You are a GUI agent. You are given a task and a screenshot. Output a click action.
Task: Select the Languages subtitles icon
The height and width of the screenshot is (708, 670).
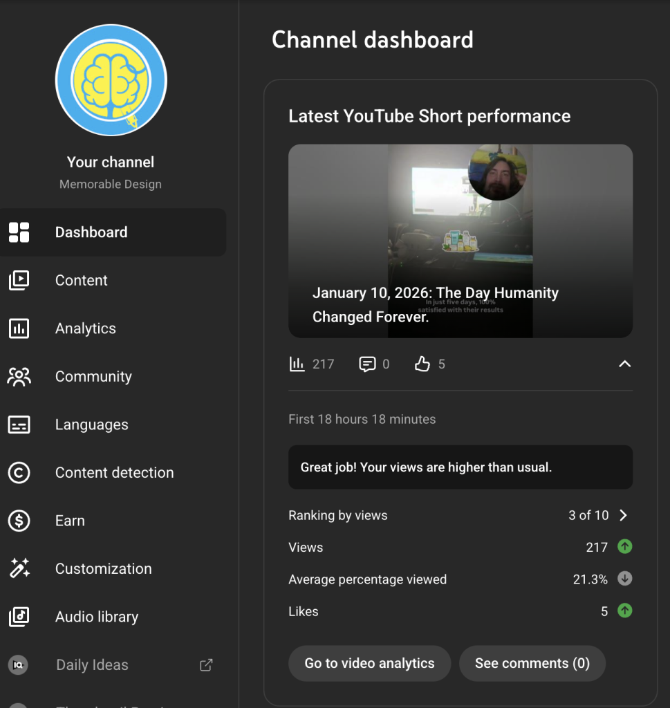coord(19,425)
